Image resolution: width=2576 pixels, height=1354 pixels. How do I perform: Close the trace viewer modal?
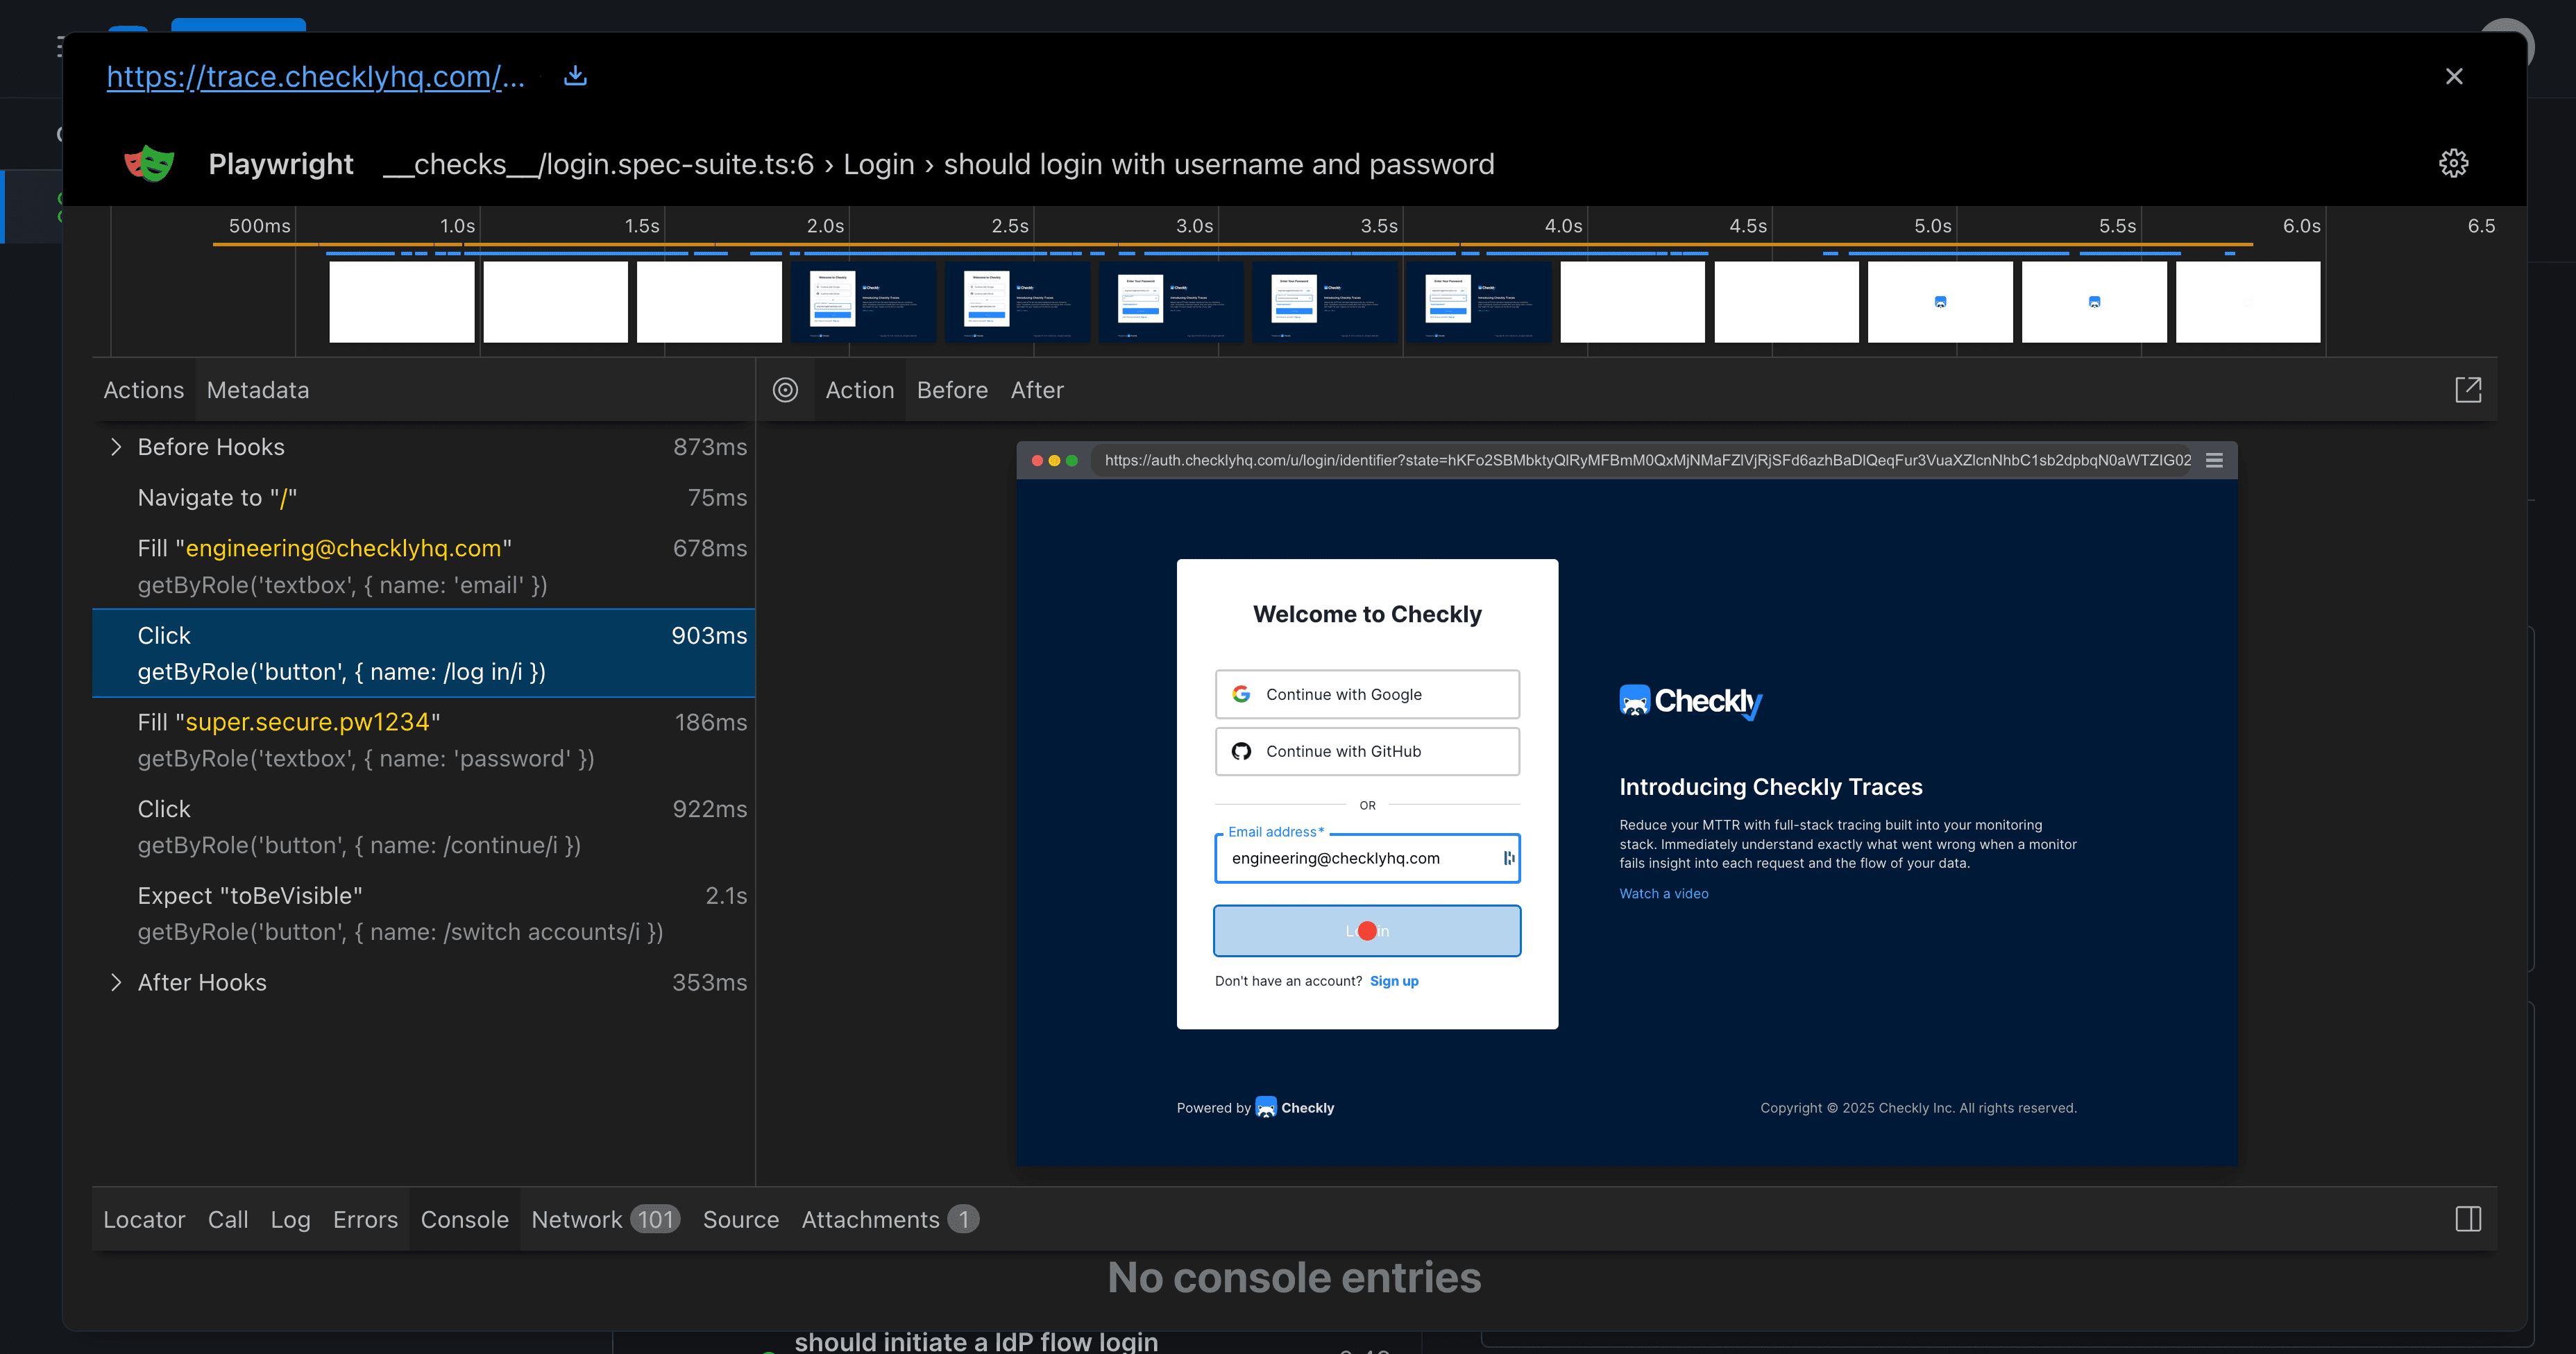point(2454,76)
